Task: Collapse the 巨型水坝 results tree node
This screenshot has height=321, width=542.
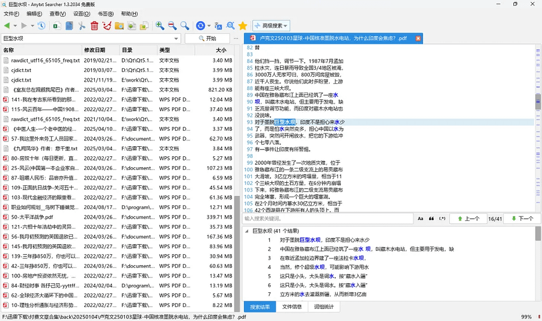Action: tap(247, 231)
